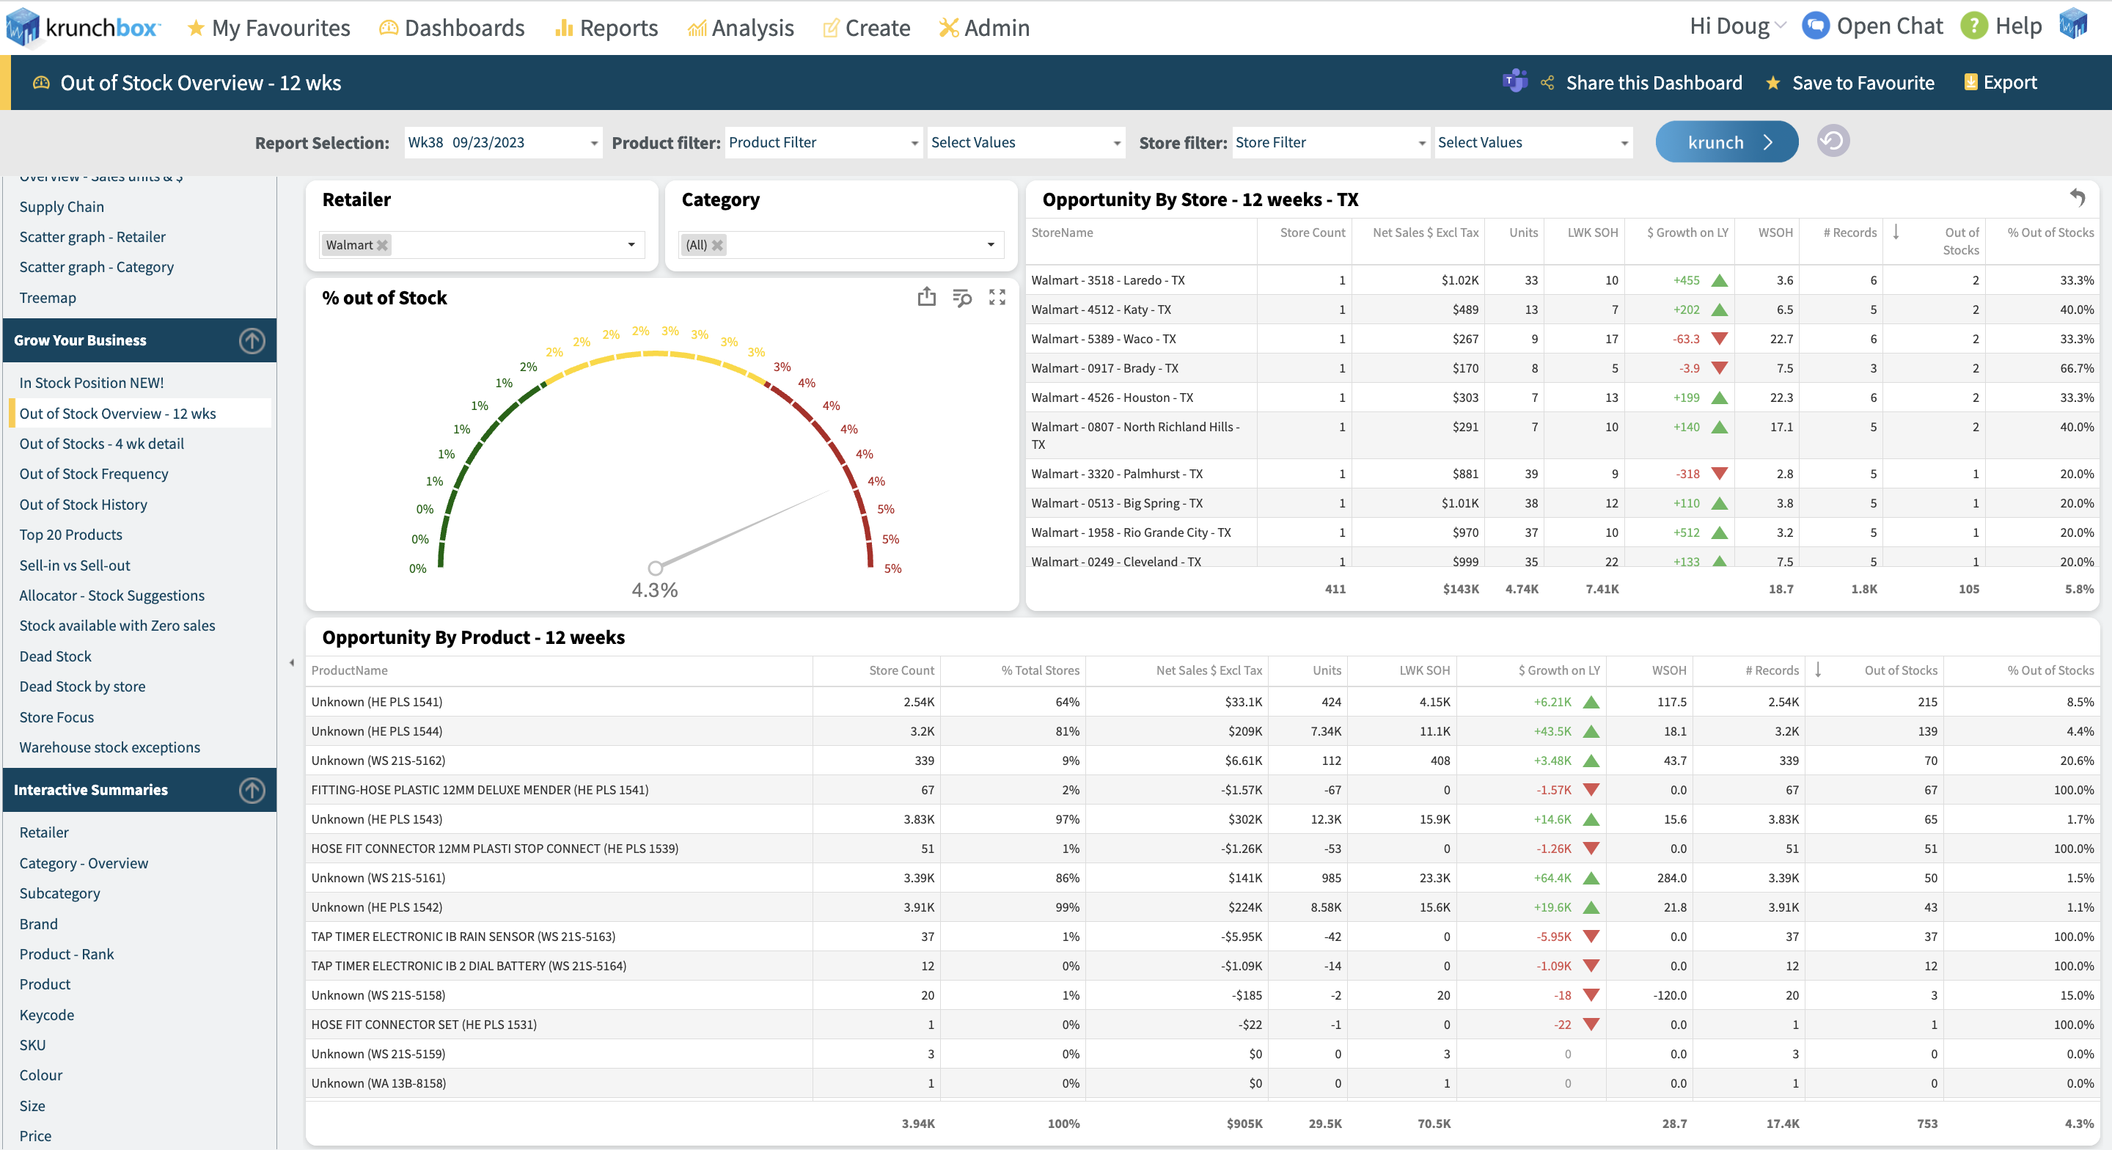Click the export icon on % out of Stock chart
Viewport: 2112px width, 1150px height.
point(926,297)
